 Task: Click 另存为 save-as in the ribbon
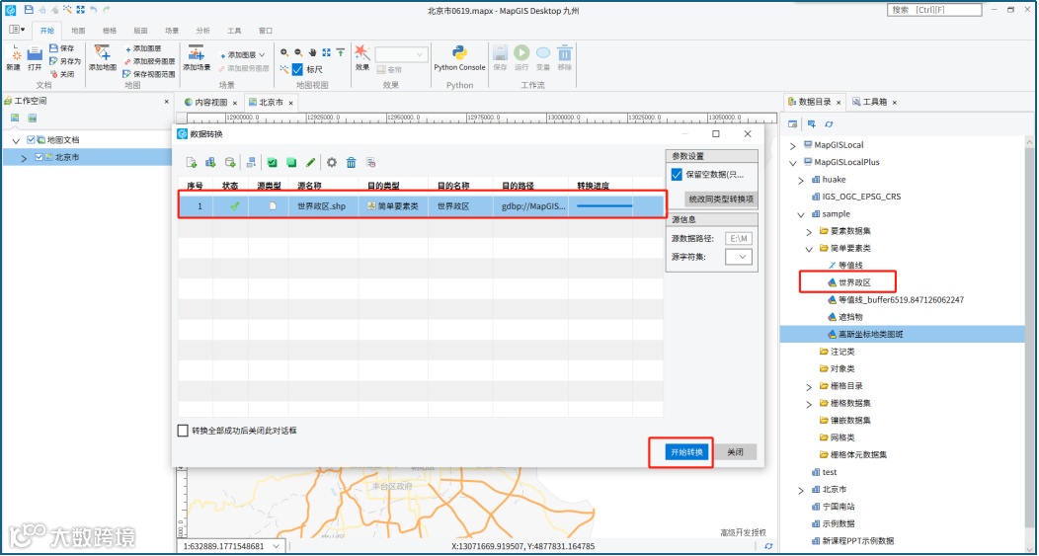pyautogui.click(x=65, y=61)
